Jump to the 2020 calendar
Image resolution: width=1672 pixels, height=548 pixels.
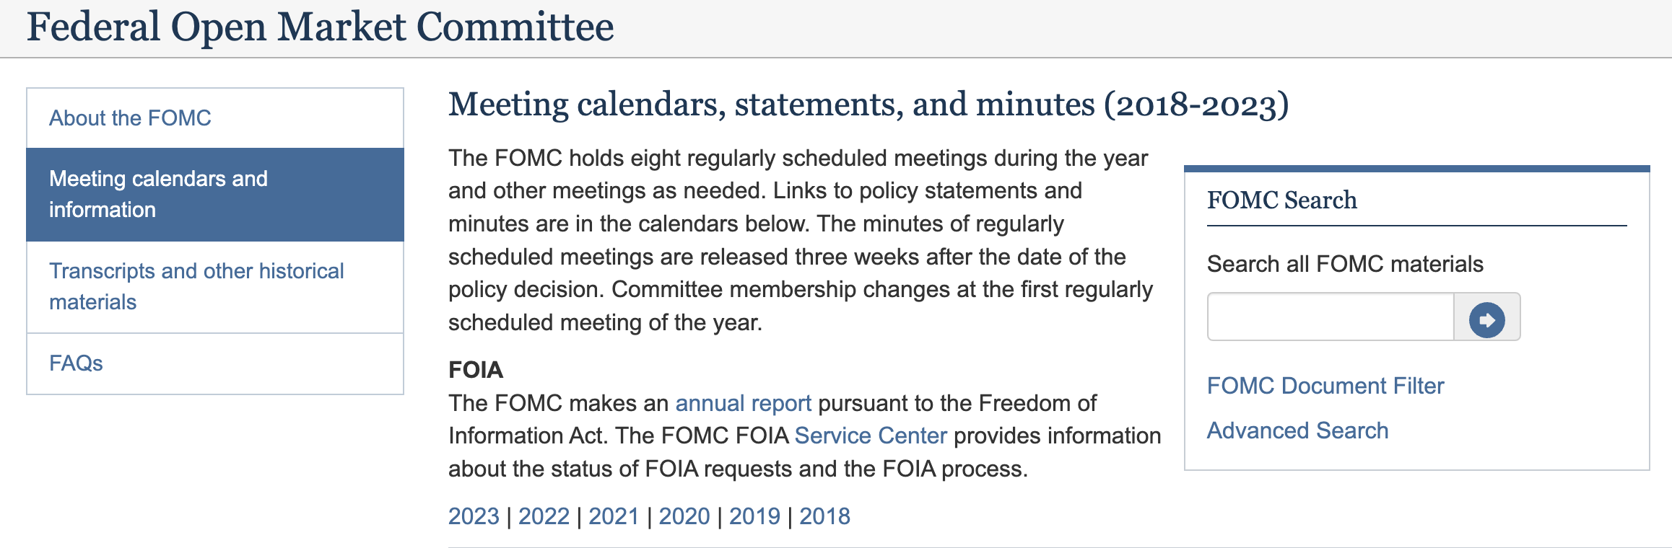pyautogui.click(x=684, y=516)
